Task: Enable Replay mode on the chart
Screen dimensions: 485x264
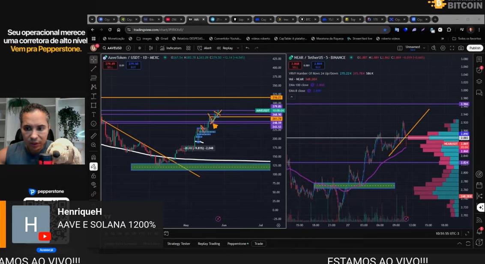Action: (227, 48)
